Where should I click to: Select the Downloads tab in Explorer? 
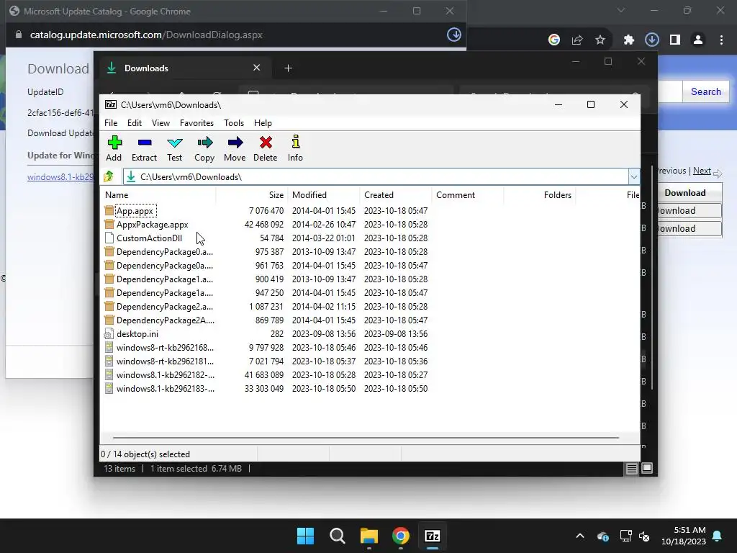coord(184,68)
